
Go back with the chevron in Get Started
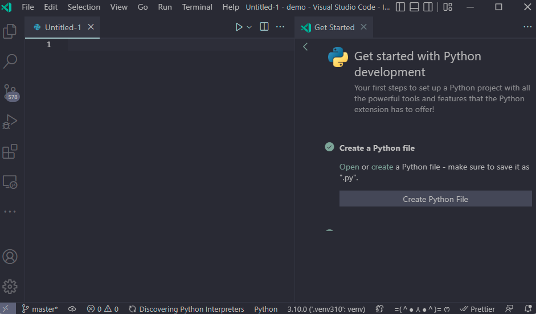click(305, 47)
